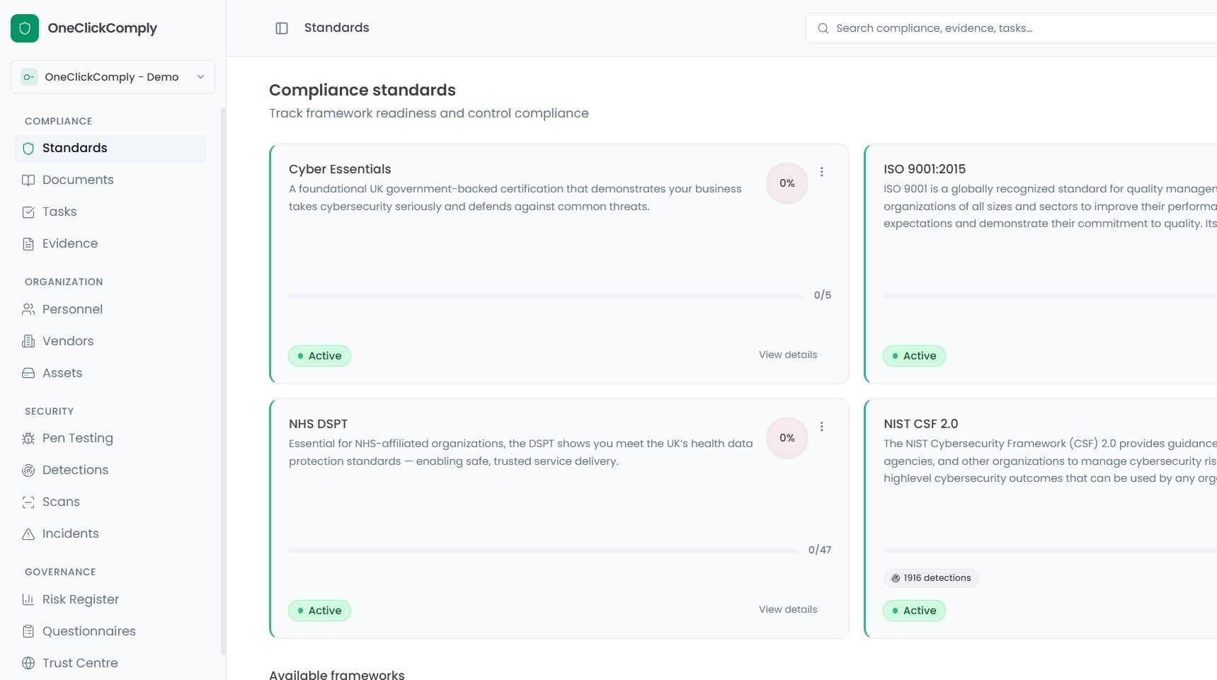Click the OneClickComply shield logo
Viewport: 1217px width, 680px height.
pyautogui.click(x=25, y=28)
